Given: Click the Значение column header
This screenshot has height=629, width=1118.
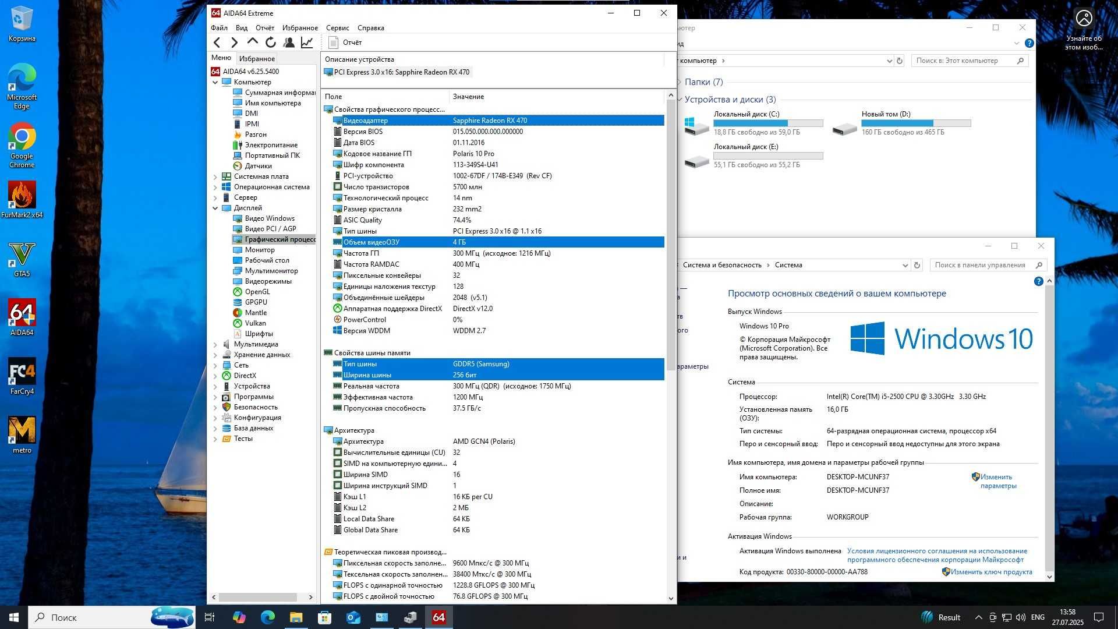Looking at the screenshot, I should pos(556,97).
